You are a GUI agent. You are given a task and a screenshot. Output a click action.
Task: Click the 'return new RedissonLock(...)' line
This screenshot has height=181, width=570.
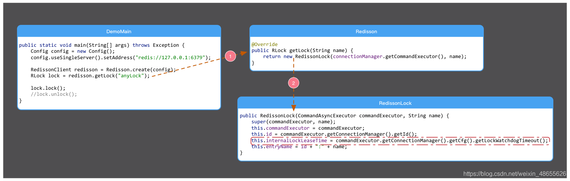[x=365, y=57]
